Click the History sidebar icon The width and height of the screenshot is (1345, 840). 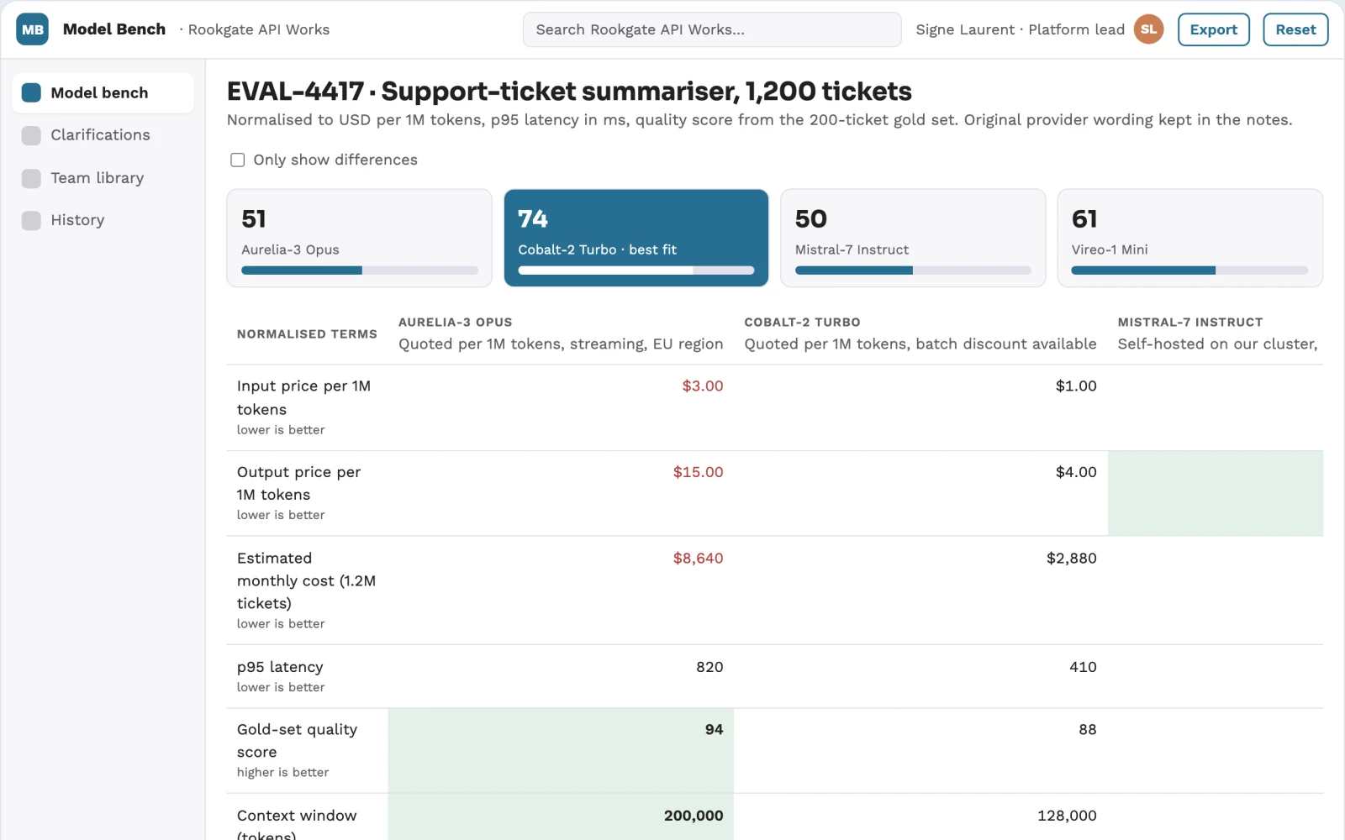(31, 220)
